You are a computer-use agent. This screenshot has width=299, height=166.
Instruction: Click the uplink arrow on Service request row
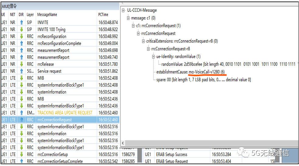[22, 71]
